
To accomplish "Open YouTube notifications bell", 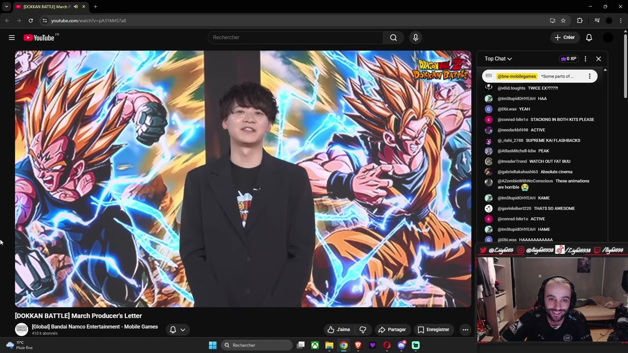I will (x=589, y=38).
